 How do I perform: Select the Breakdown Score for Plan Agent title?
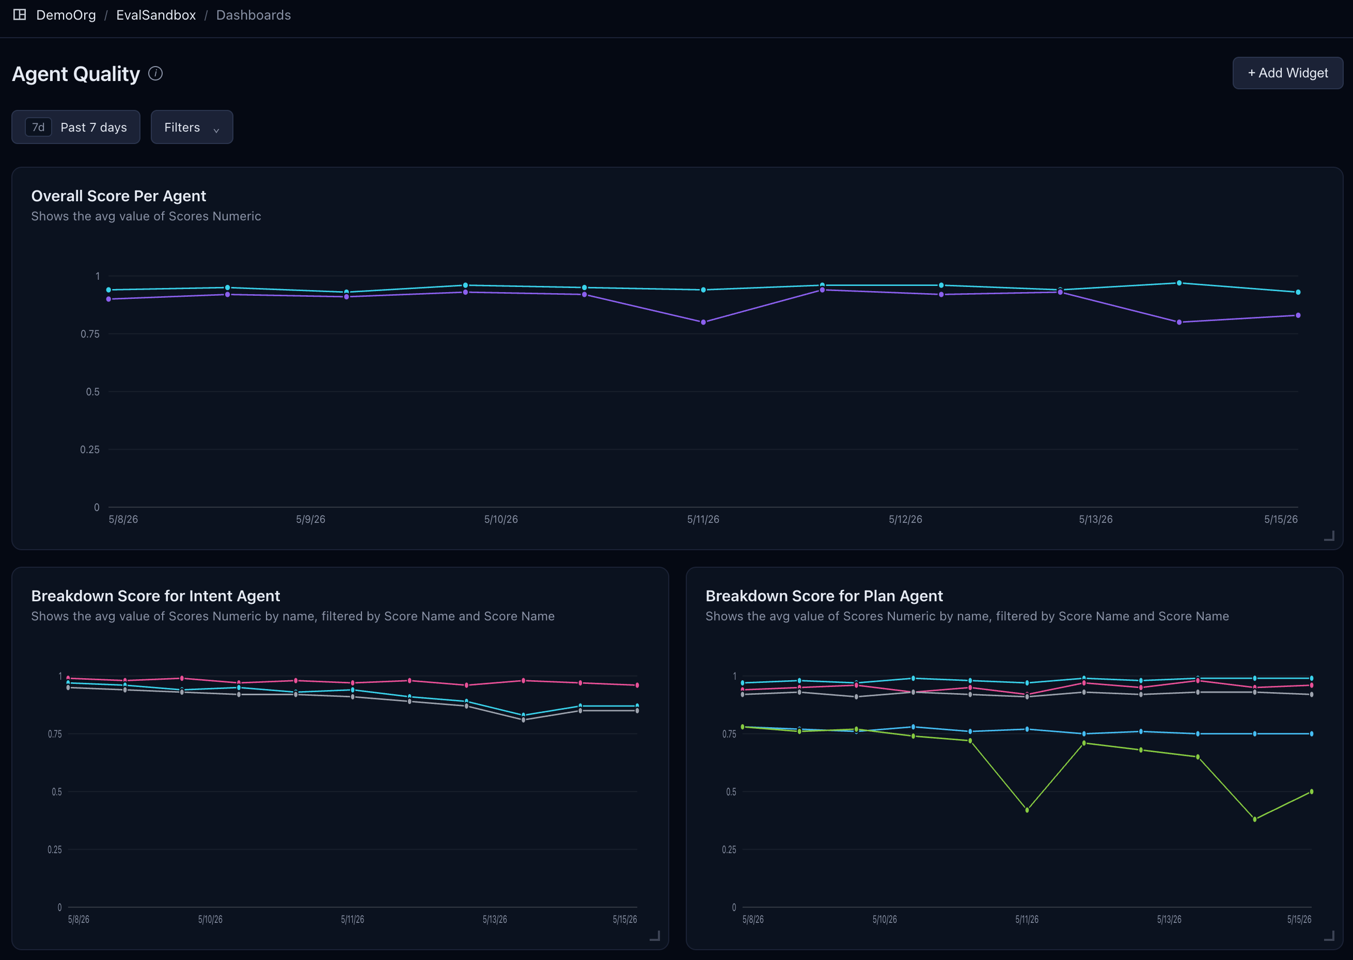pos(824,596)
